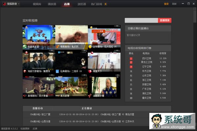This screenshot has height=131, width=197.
Task: Open the 战火青春 thumbnail
Action: coord(39,86)
